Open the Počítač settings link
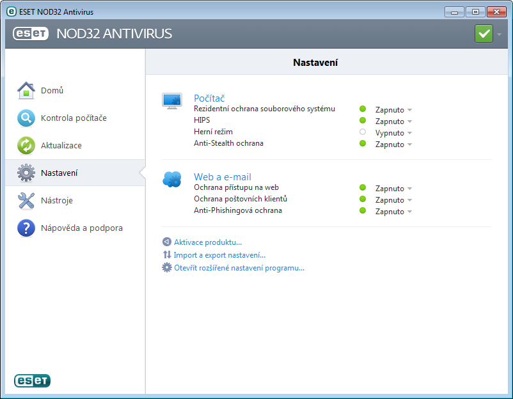513x399 pixels. [x=209, y=98]
